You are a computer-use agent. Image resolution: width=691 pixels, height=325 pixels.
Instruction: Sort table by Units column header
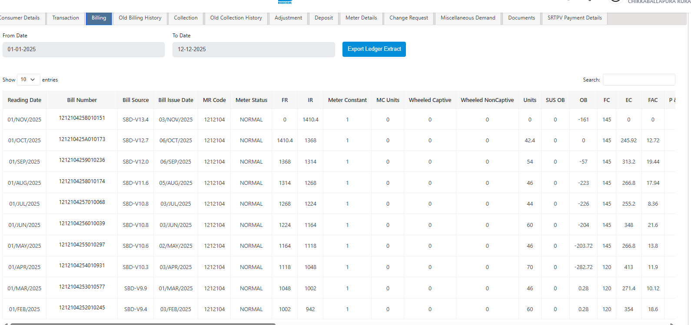click(x=530, y=100)
